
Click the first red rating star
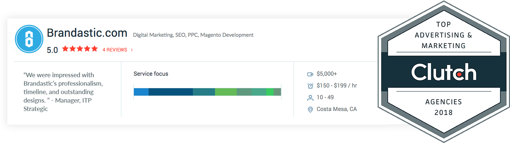tap(65, 49)
